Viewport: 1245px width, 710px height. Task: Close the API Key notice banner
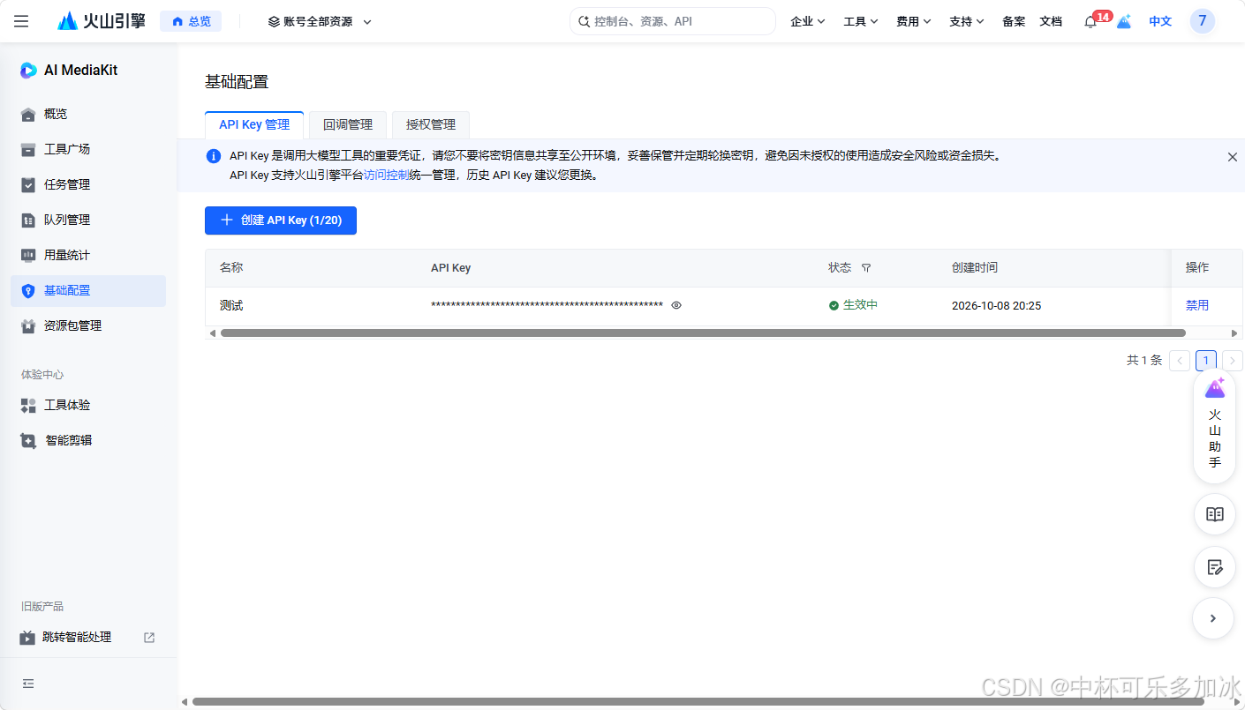click(1233, 156)
